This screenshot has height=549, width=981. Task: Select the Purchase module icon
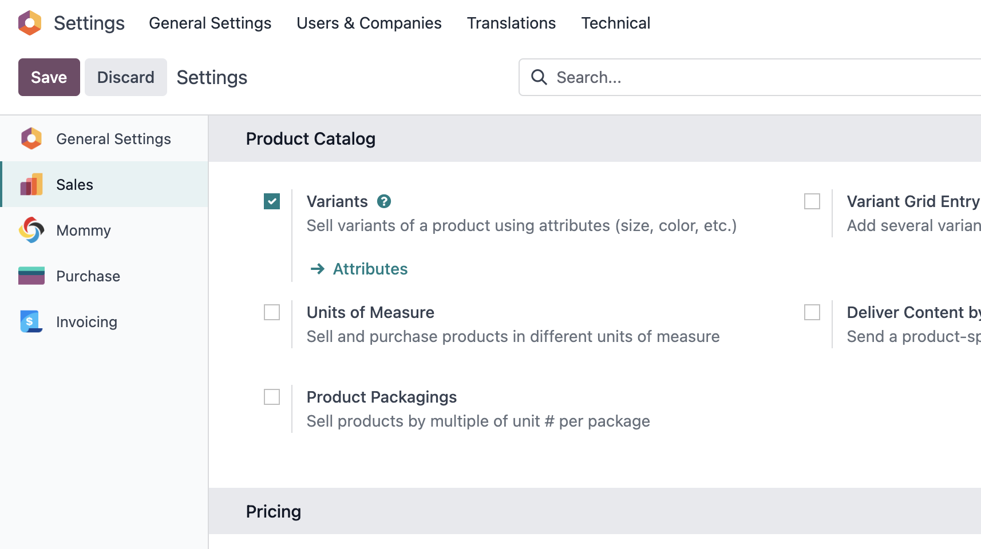[31, 276]
